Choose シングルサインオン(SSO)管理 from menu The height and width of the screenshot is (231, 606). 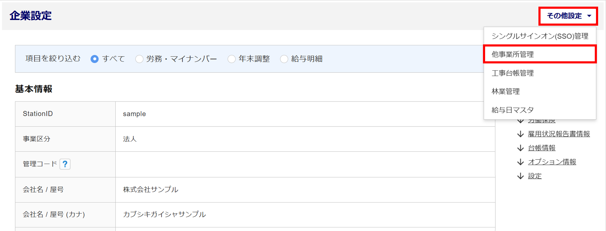coord(540,36)
